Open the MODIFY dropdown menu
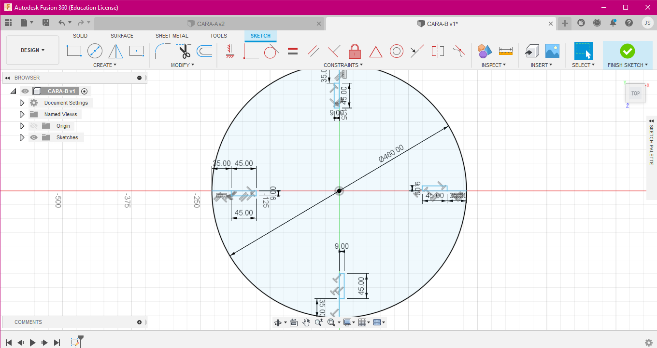Screen dimensions: 657x348 click(183, 65)
